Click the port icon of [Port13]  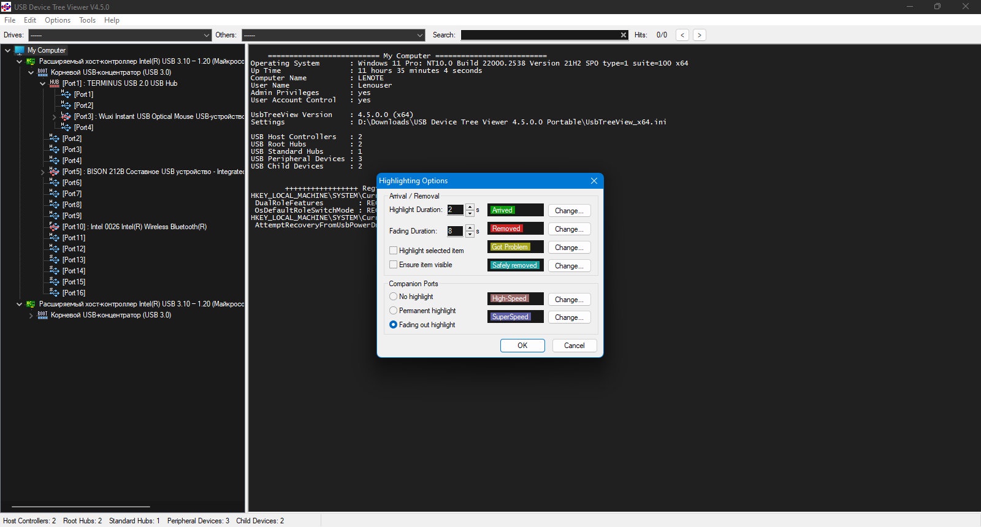tap(55, 260)
